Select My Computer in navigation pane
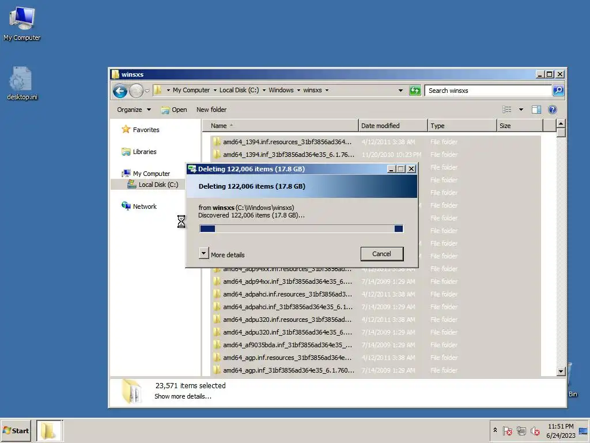Image resolution: width=590 pixels, height=443 pixels. point(152,174)
